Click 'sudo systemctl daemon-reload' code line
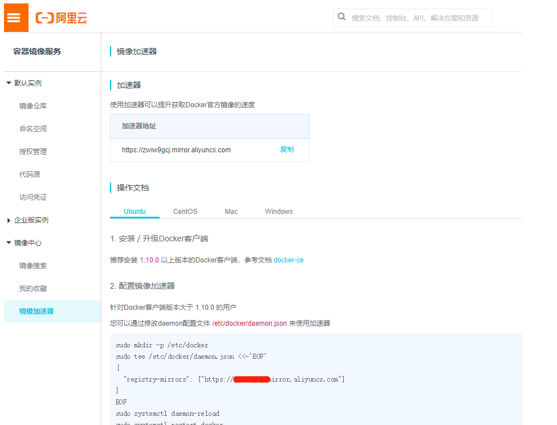This screenshot has width=557, height=425. 168,414
